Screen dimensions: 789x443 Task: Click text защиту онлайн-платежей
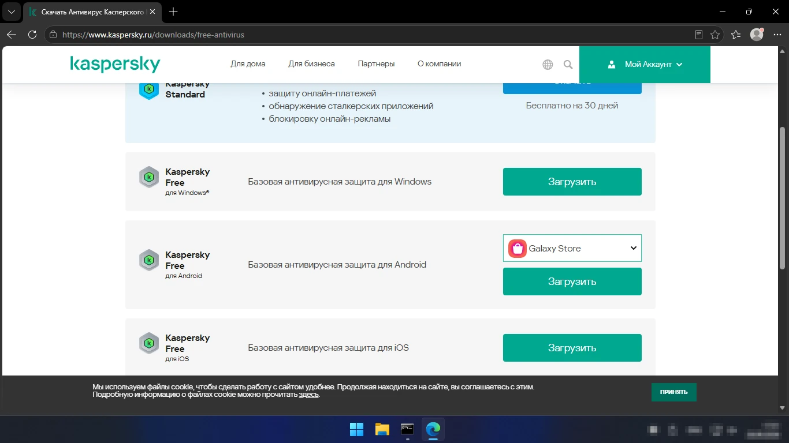coord(322,93)
